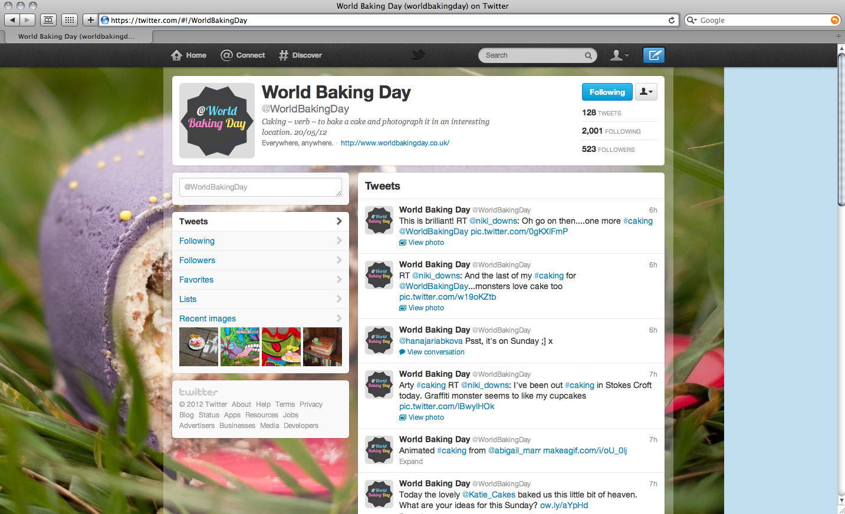Open Recent images in the sidebar

point(261,319)
